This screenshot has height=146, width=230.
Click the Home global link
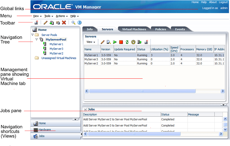point(195,2)
